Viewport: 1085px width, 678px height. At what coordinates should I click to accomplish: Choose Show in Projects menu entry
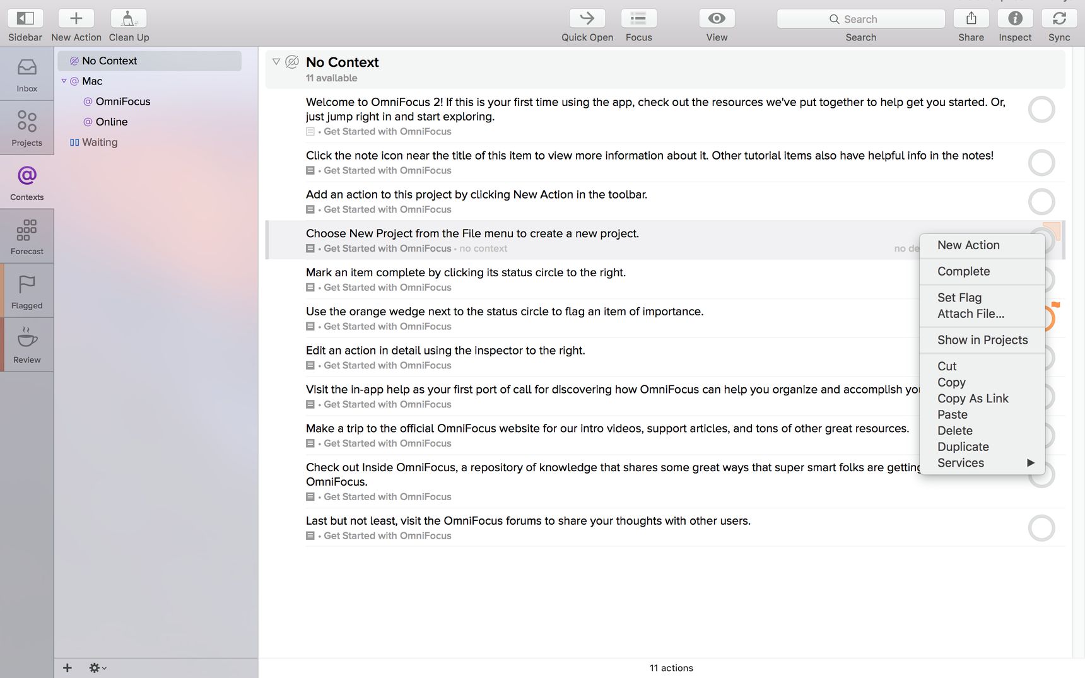(x=982, y=341)
